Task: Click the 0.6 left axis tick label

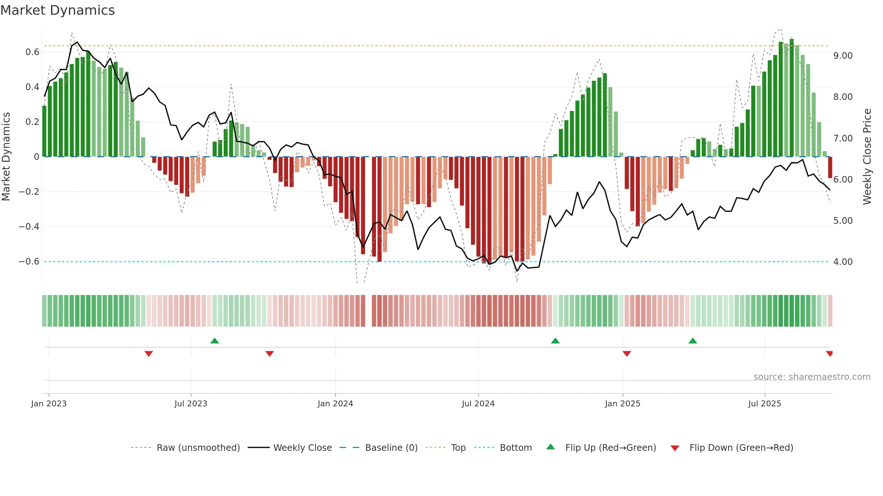Action: pos(32,52)
